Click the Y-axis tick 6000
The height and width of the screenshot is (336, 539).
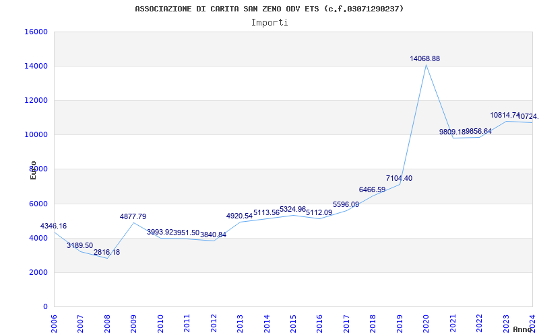(38, 204)
